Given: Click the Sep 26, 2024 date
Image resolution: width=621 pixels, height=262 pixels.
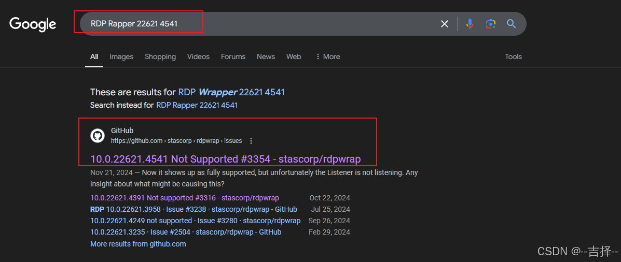Looking at the screenshot, I should click(329, 221).
